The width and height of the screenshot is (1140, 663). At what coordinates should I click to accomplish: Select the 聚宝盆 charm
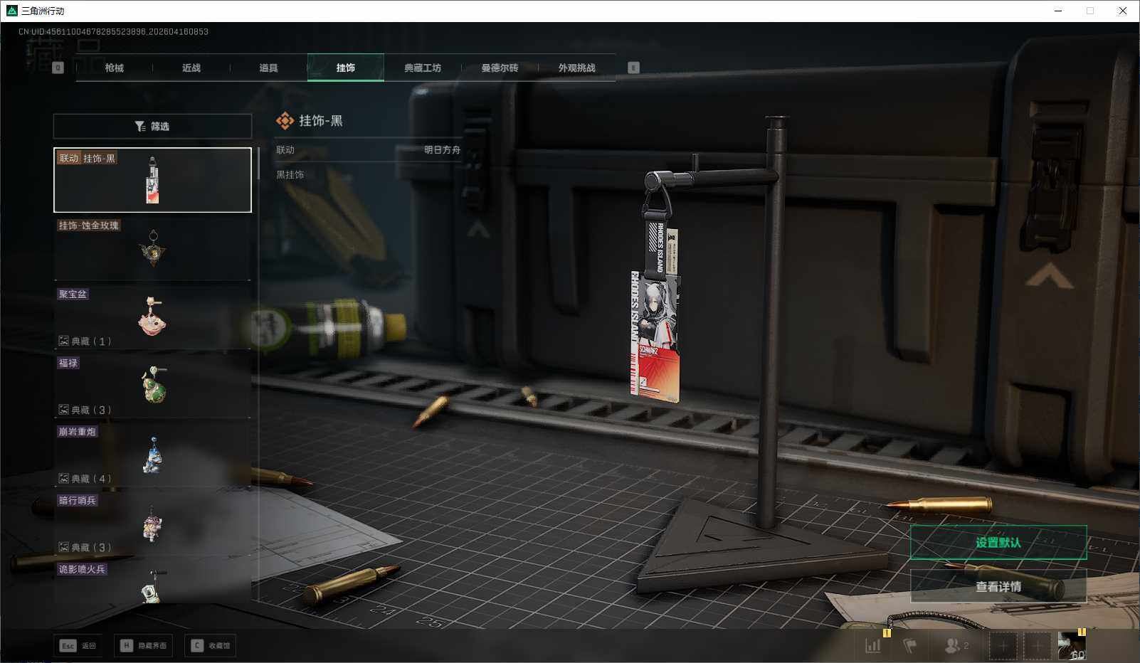(152, 317)
